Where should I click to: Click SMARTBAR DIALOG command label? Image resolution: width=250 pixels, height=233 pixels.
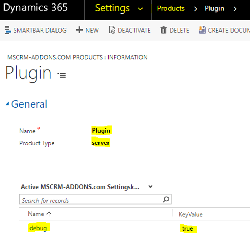[x=40, y=30]
